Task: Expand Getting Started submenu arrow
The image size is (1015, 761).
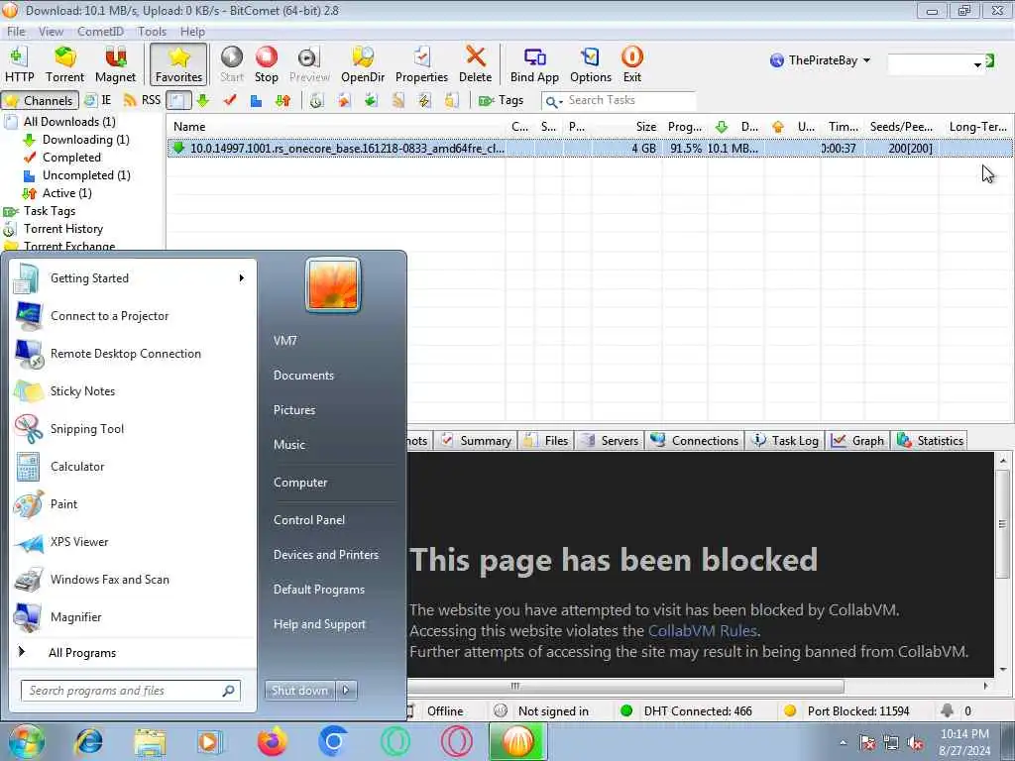Action: click(x=242, y=278)
